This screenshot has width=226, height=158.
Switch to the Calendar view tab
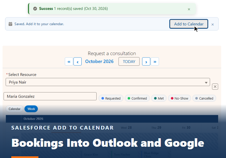[14, 109]
